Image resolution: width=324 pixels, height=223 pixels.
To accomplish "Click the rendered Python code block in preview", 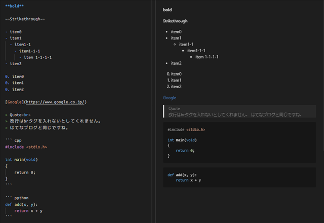I will pos(239,177).
